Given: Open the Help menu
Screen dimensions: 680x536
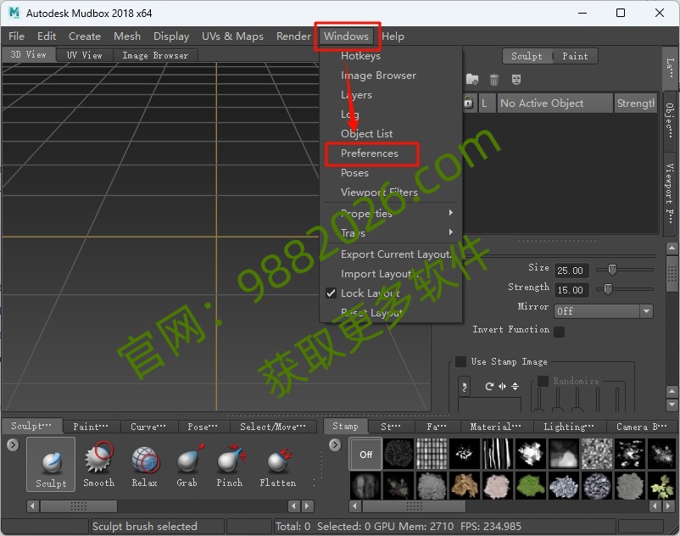Looking at the screenshot, I should [x=393, y=36].
